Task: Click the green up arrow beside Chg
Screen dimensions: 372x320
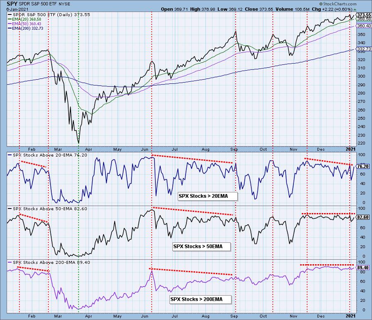Action: (x=355, y=9)
